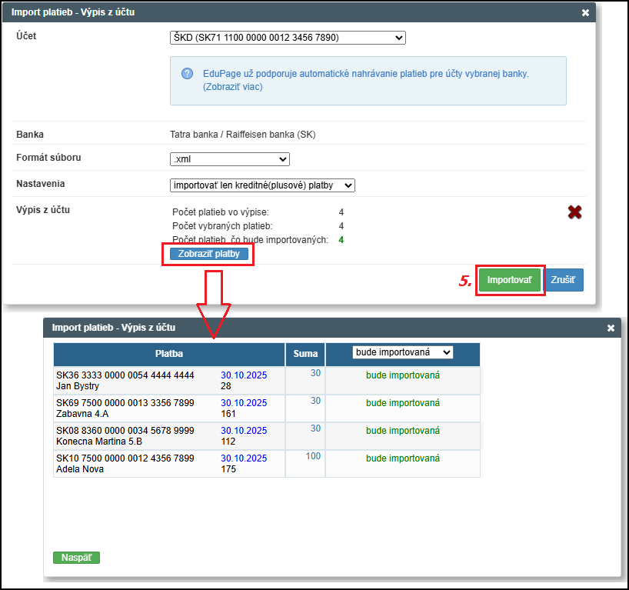629x590 pixels.
Task: Open the Účet account dropdown
Action: [x=287, y=38]
